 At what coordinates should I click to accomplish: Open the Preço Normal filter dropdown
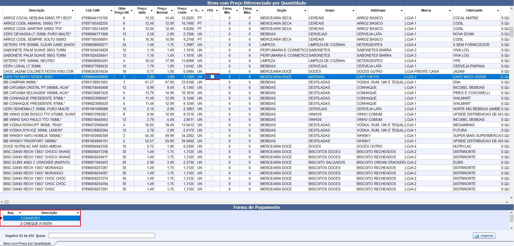[172, 11]
